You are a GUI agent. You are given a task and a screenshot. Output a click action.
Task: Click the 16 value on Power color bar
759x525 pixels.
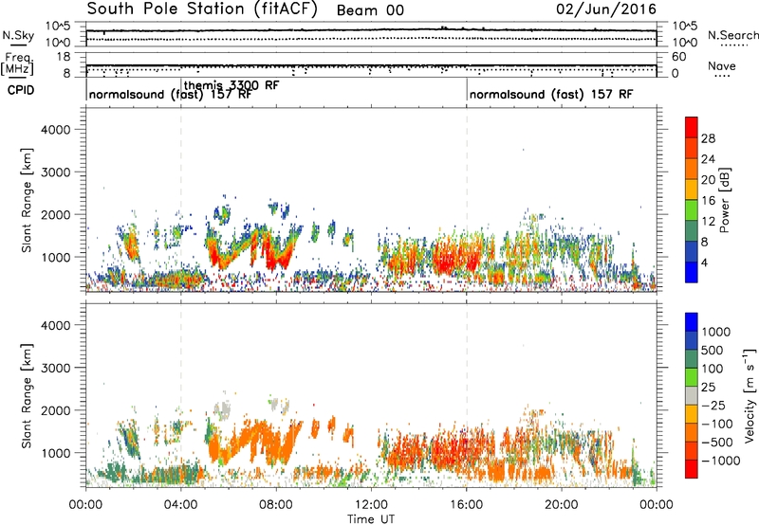(708, 201)
